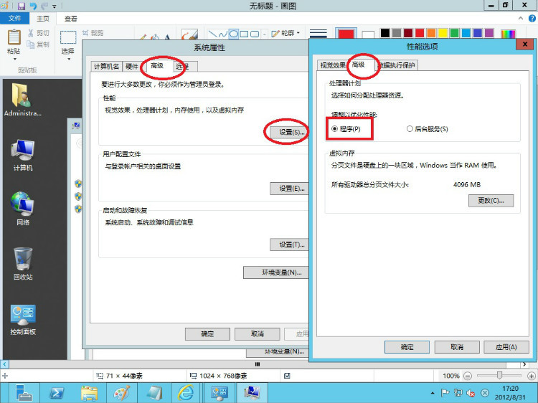Open 视觉效果 tab in 性能选项
Screen dimensions: 538x403
333,65
